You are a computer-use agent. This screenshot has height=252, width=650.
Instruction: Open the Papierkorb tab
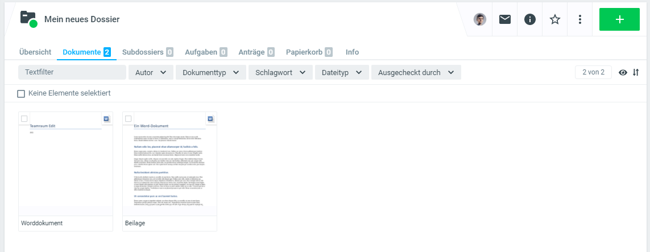[x=309, y=52]
